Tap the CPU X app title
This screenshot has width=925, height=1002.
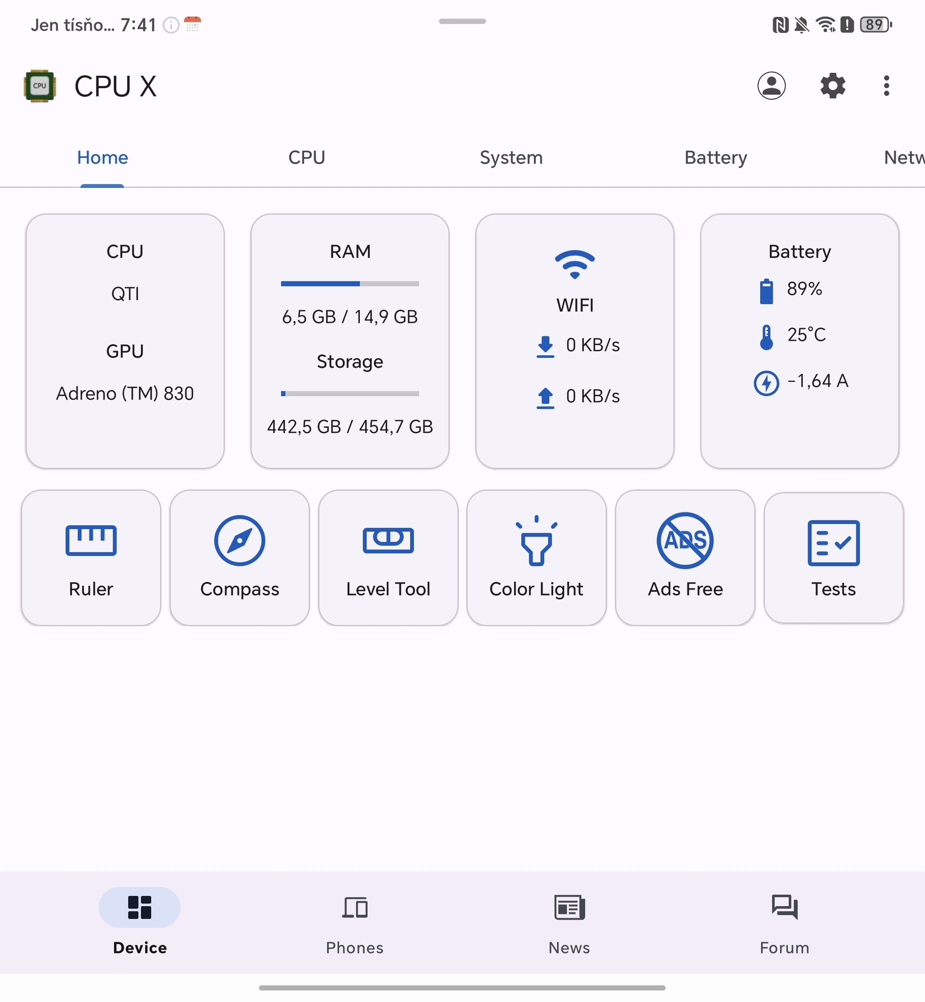[x=116, y=86]
